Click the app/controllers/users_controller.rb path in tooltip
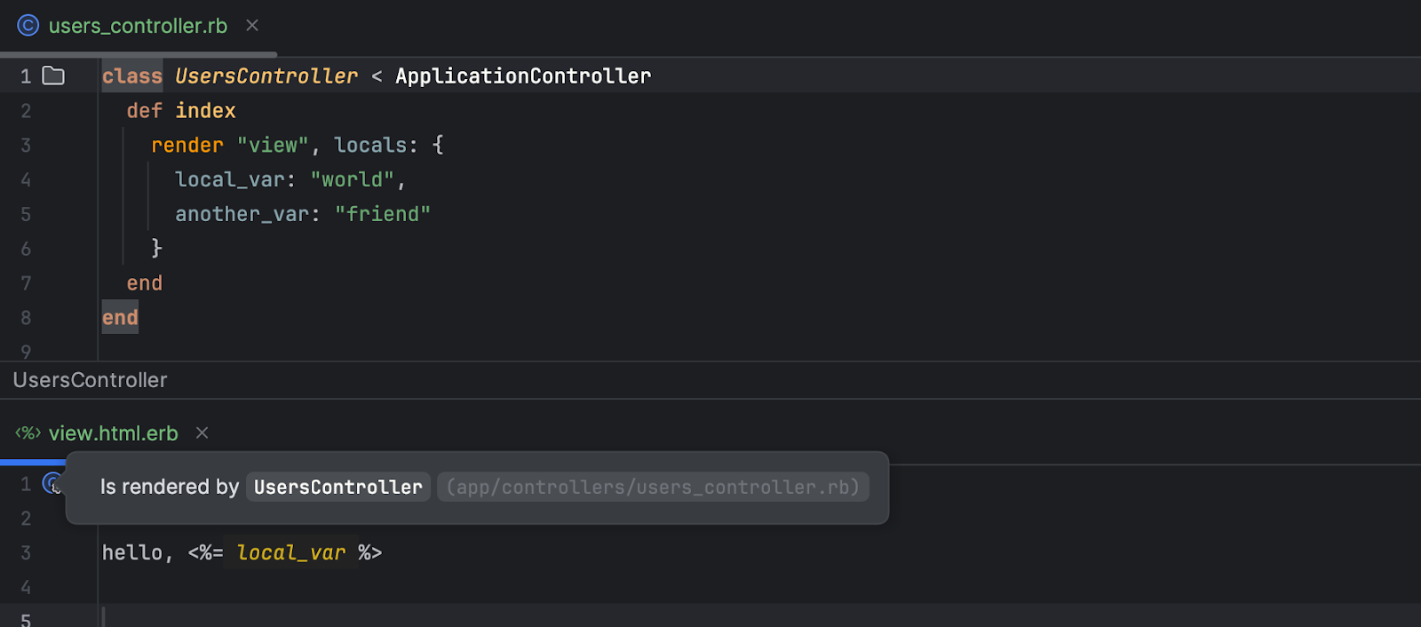 tap(653, 488)
